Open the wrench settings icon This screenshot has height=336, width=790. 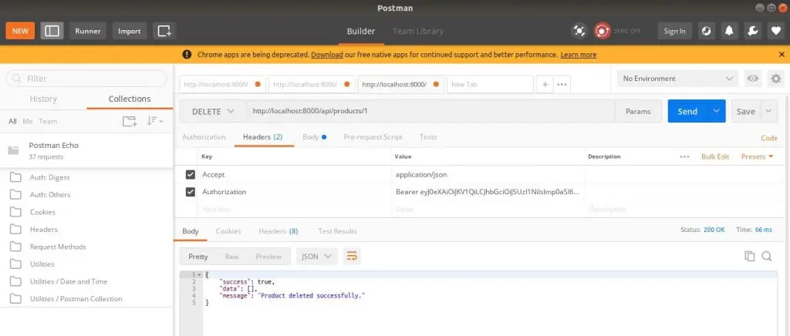752,31
